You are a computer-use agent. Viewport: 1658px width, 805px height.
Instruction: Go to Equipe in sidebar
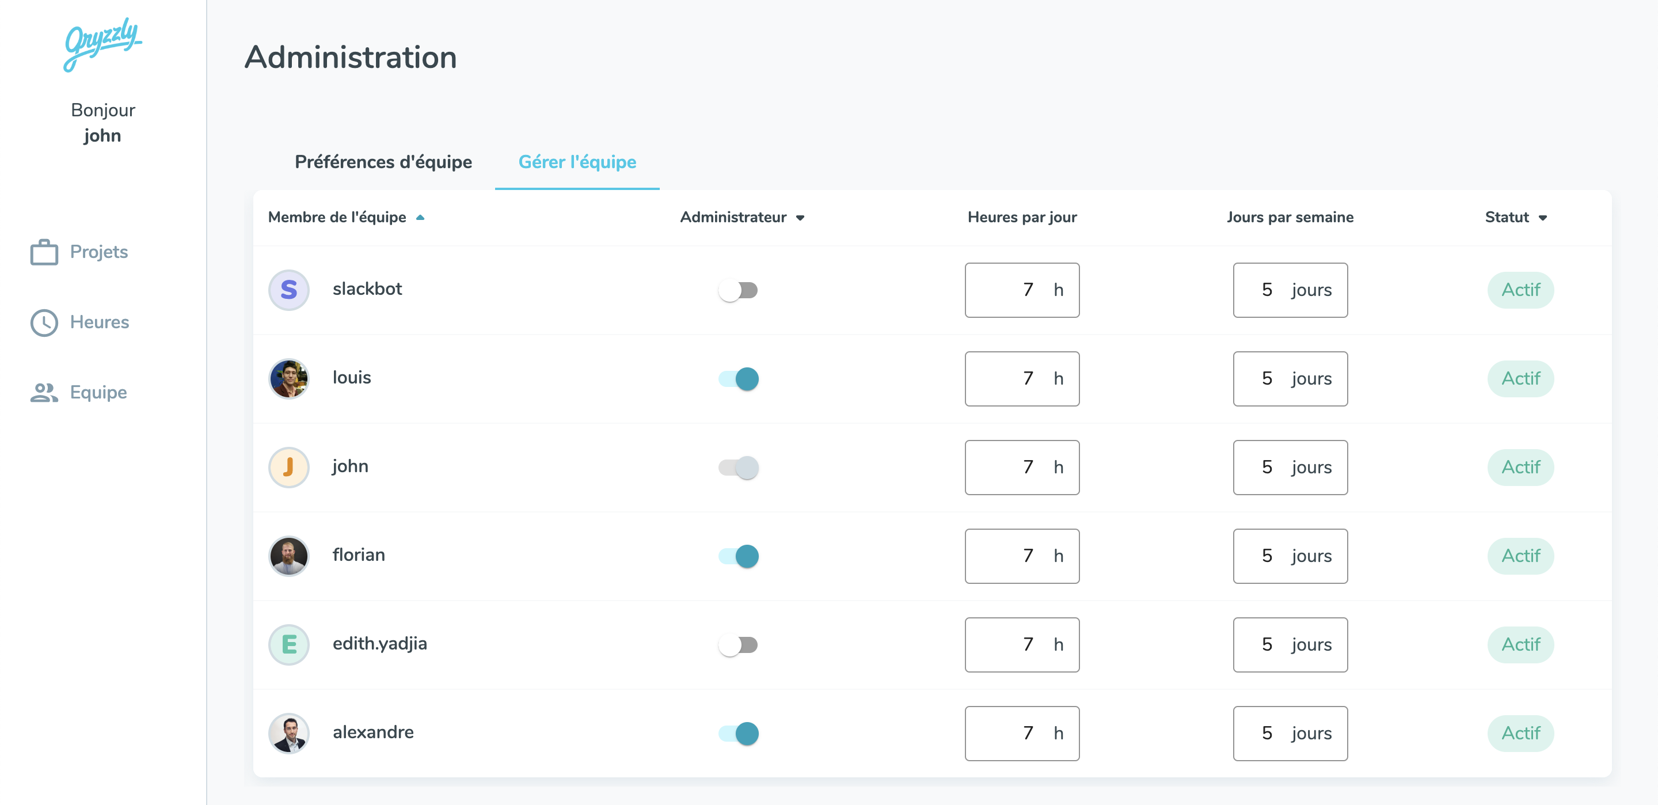[x=78, y=392]
